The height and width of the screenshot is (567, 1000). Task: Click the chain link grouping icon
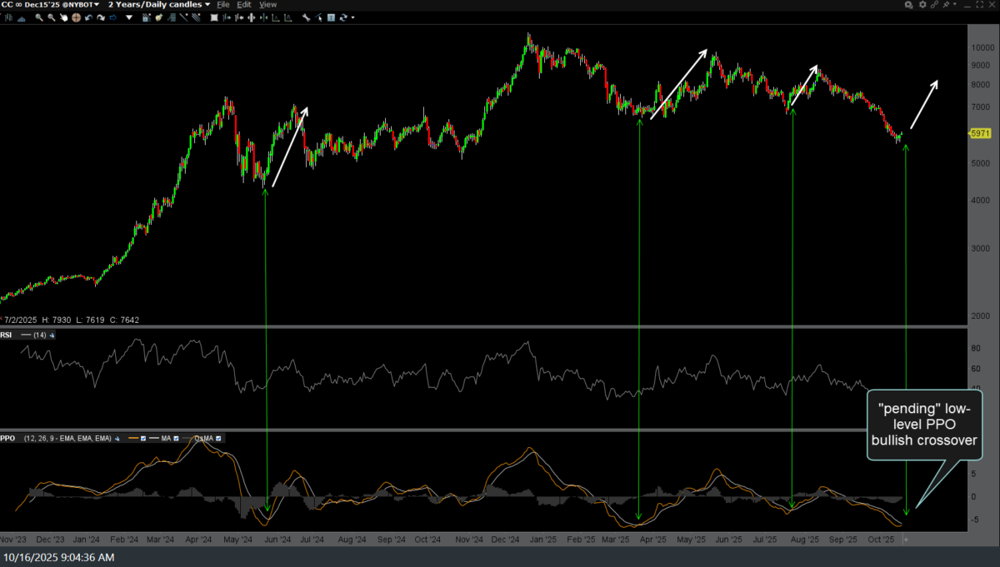(x=934, y=5)
